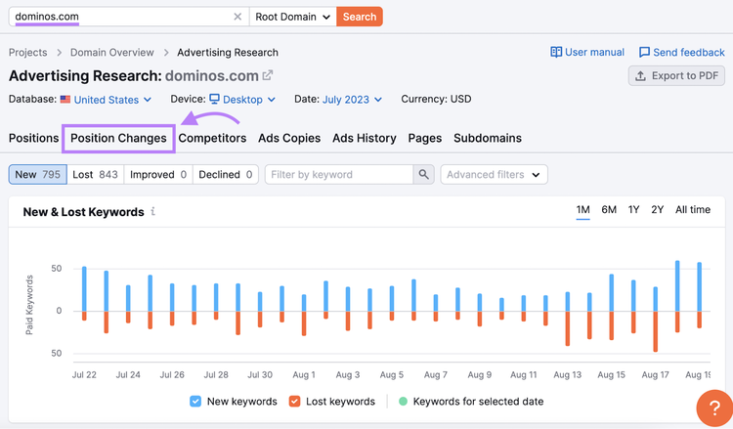Click the Filter by keyword field
The height and width of the screenshot is (429, 733).
coord(339,174)
